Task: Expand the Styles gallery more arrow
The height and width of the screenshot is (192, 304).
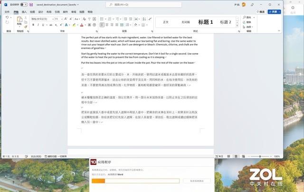Action: 237,26
